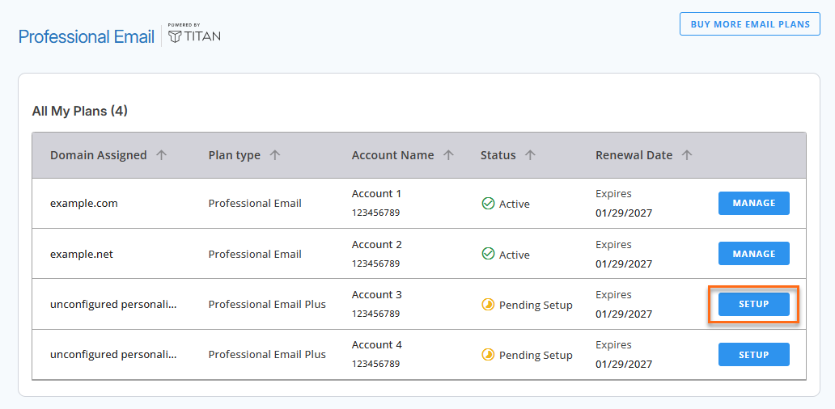Manage the example.net plan
The width and height of the screenshot is (835, 409).
753,254
